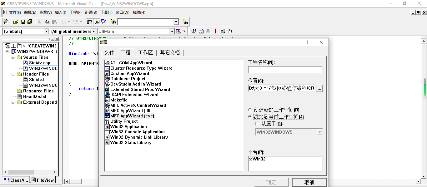
Task: Switch to the 工作区 tab in New dialog
Action: pyautogui.click(x=146, y=52)
